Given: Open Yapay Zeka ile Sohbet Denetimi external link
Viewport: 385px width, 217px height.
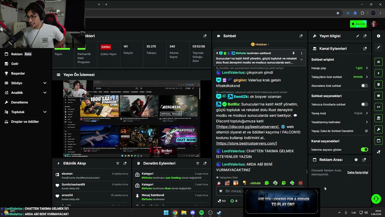Looking at the screenshot, I should [366, 131].
